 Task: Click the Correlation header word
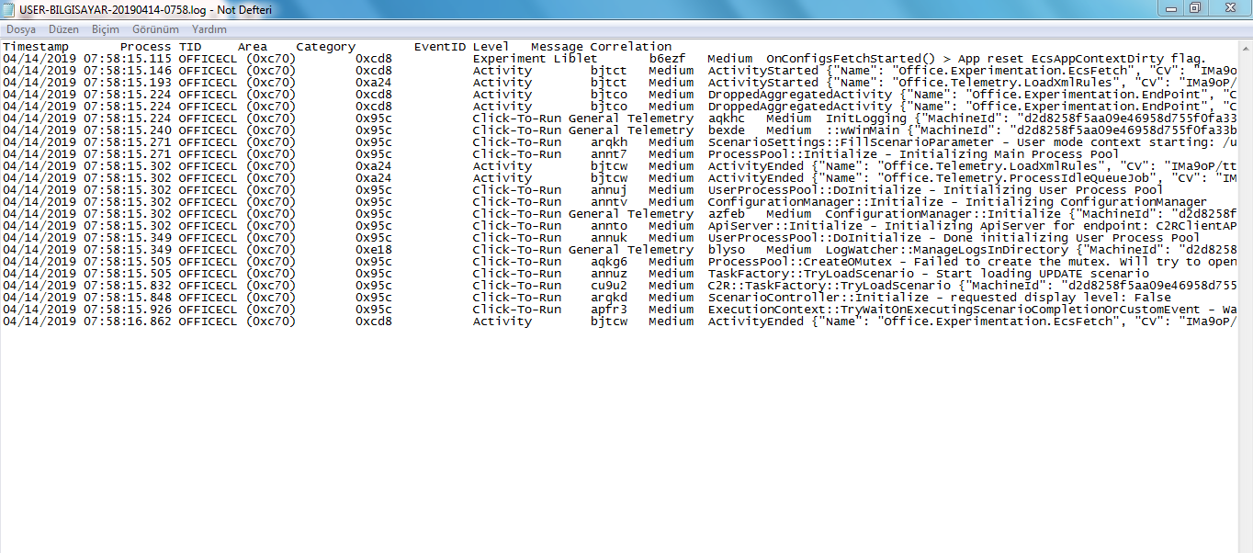tap(631, 47)
